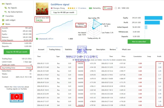Click the Signals icon in the sidebar
Viewport: 164px width, 108px height.
(3, 4)
